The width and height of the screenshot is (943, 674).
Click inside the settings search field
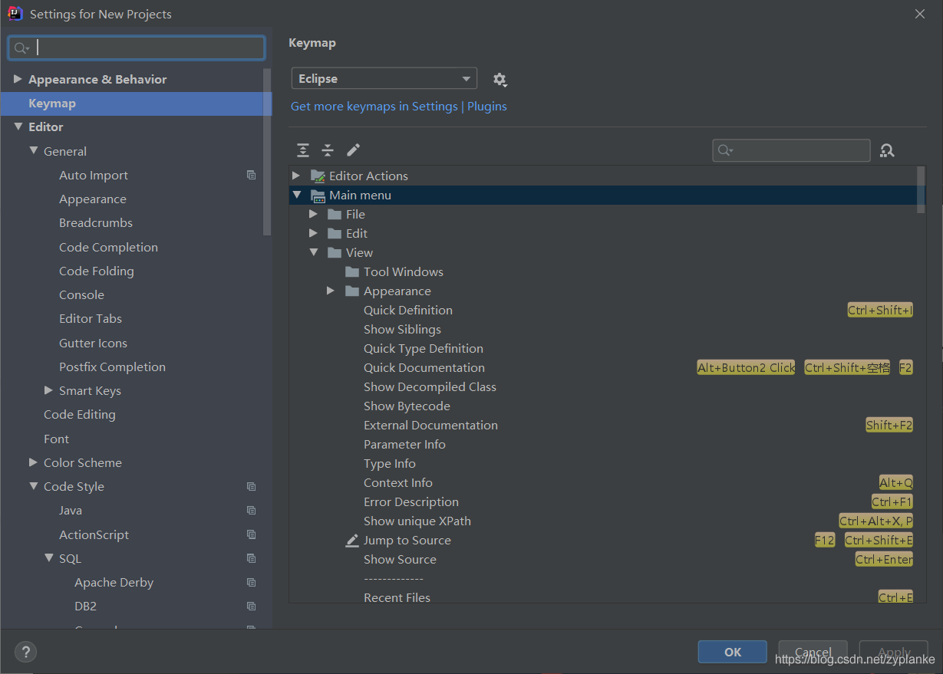136,48
